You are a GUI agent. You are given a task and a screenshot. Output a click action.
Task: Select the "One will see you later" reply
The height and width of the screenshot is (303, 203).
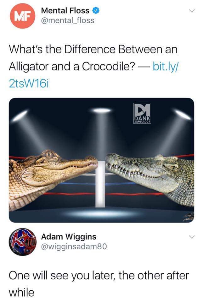click(99, 284)
